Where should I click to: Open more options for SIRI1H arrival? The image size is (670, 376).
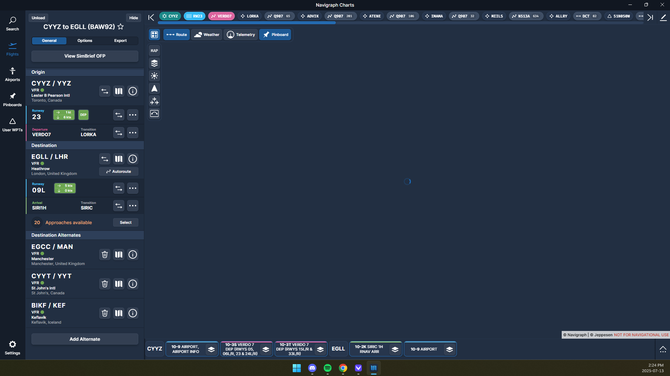click(133, 206)
